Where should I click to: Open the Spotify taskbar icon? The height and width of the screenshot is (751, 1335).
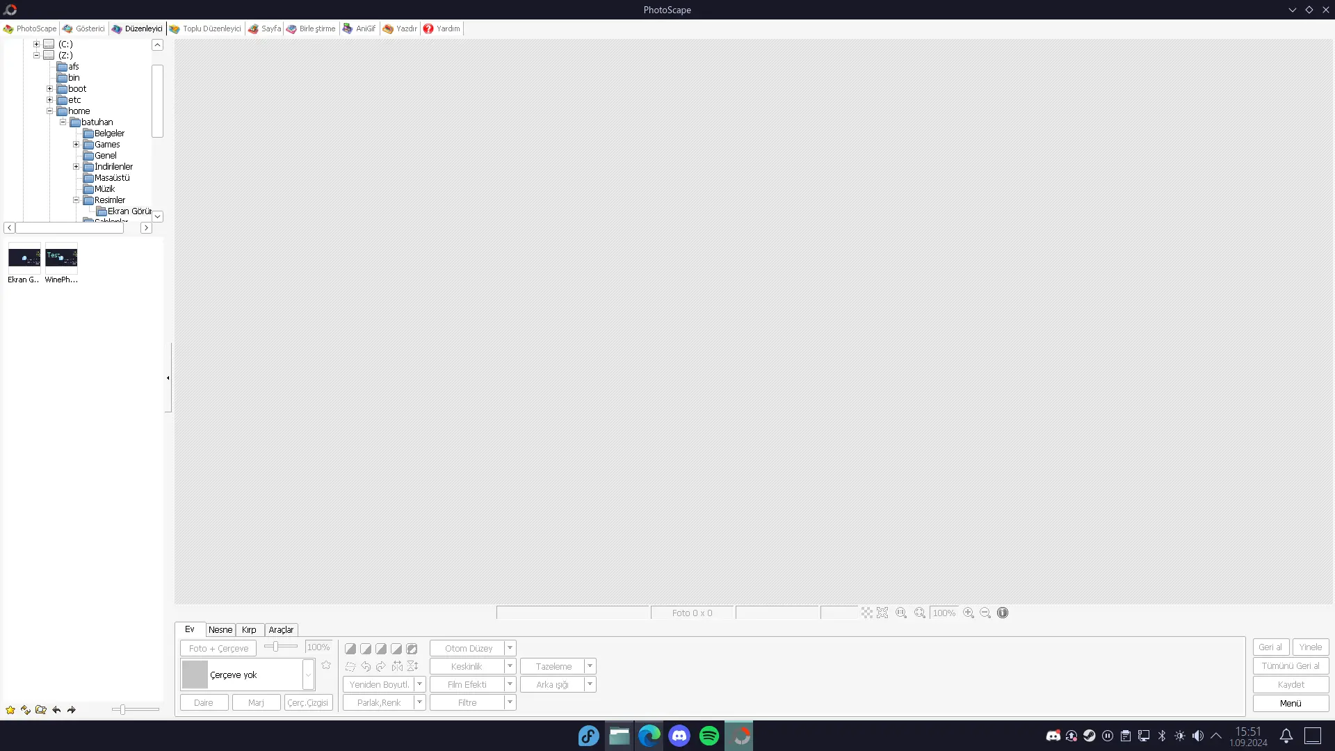pyautogui.click(x=709, y=736)
